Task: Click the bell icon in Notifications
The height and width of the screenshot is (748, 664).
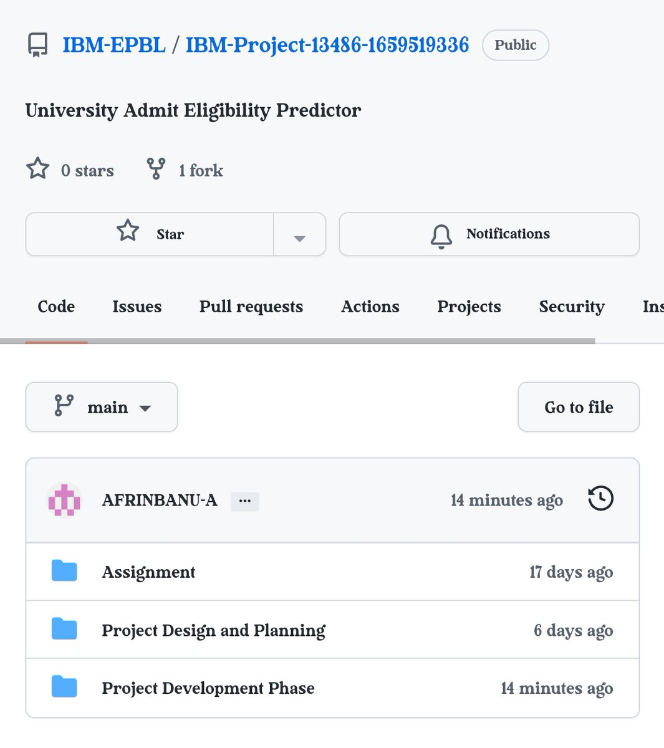Action: tap(441, 236)
